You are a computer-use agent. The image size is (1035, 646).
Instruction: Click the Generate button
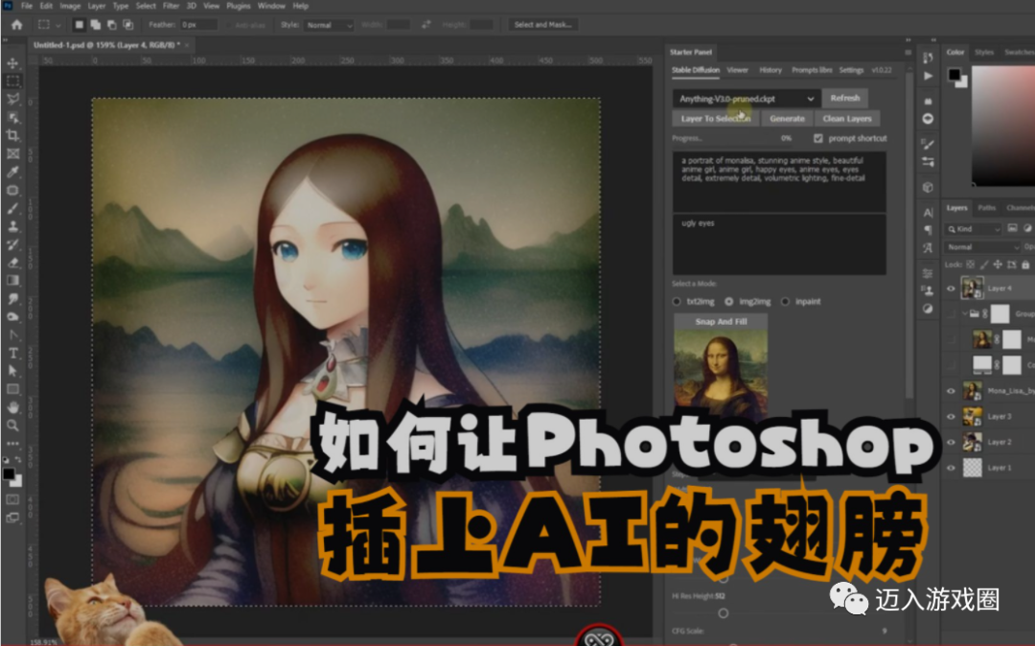pyautogui.click(x=787, y=119)
